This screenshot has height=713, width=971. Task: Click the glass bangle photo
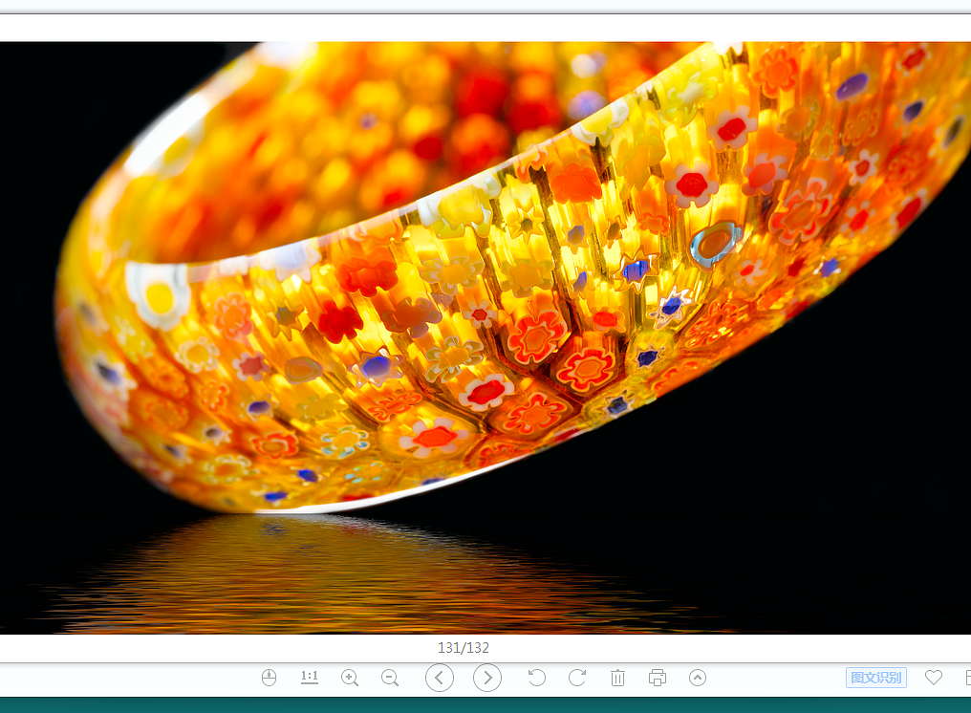[485, 337]
